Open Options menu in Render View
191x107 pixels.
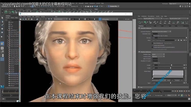37,17
